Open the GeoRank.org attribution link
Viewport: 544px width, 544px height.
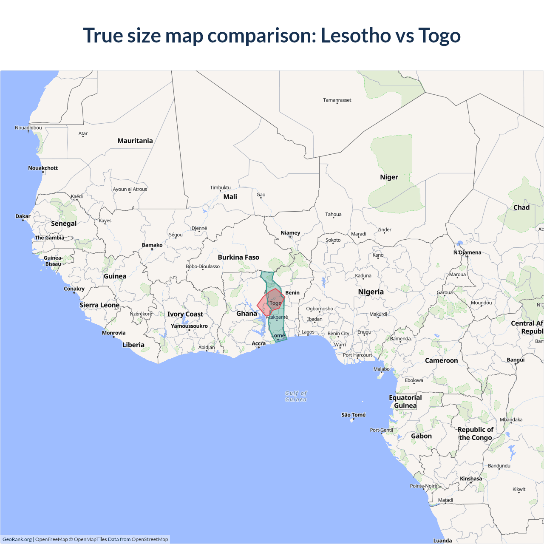point(17,539)
